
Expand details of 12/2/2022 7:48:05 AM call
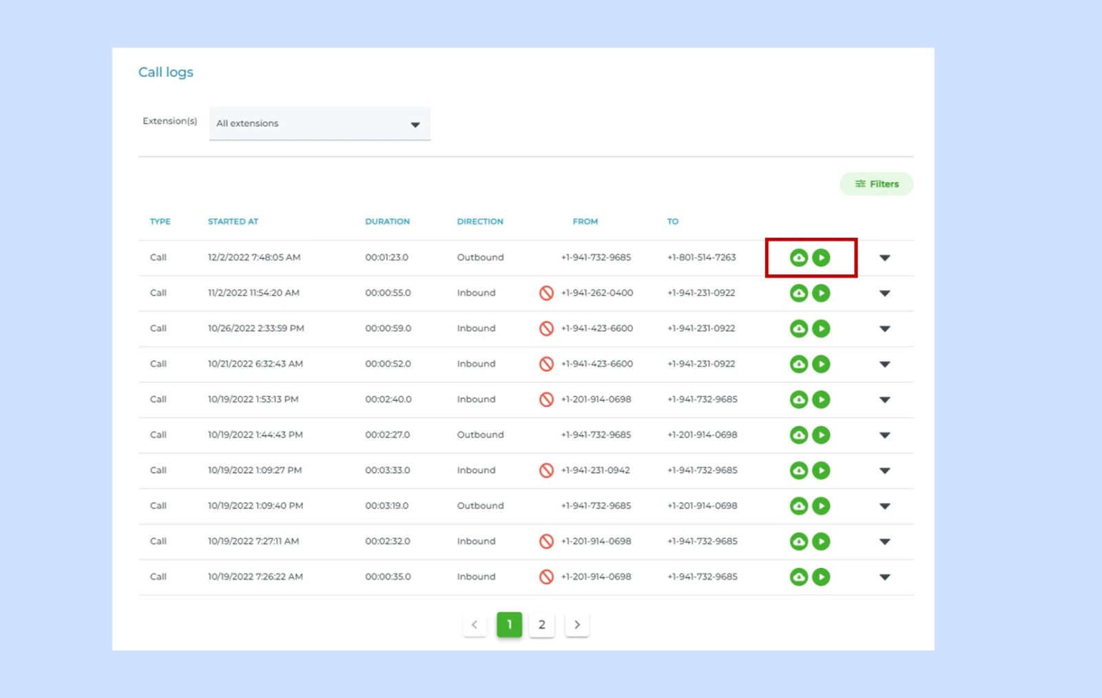point(885,258)
